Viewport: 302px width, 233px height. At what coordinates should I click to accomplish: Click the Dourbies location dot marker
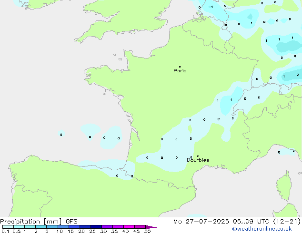198,156
